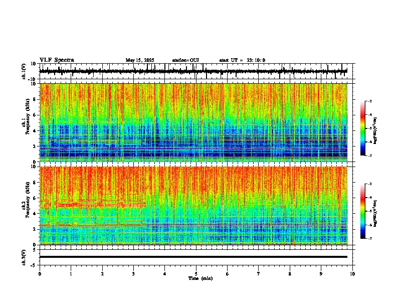
Task: Click the "ch.1(V)" waveform axis label
Action: (x=24, y=71)
